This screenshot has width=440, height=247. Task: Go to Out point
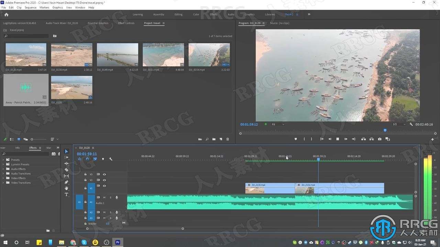[x=353, y=139]
